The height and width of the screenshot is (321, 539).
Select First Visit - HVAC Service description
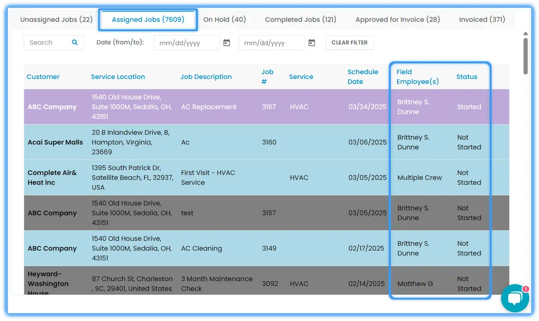(208, 178)
